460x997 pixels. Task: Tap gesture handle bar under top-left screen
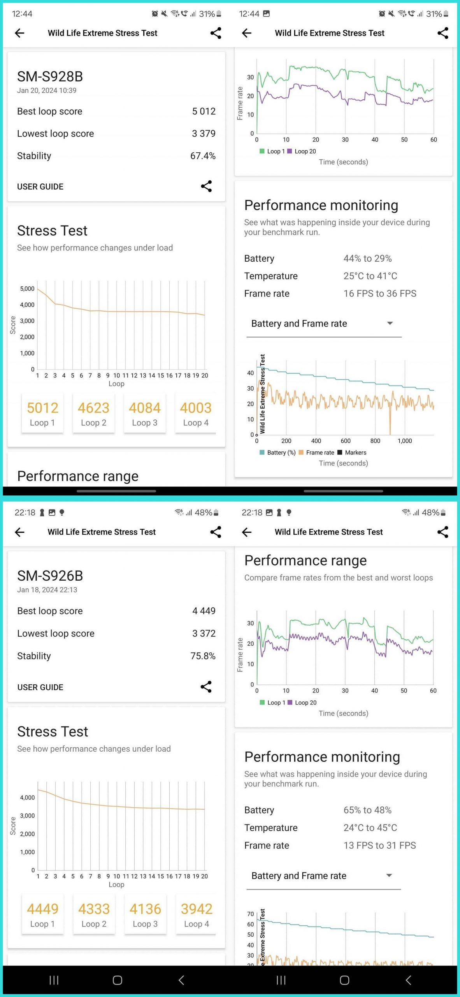coord(116,491)
